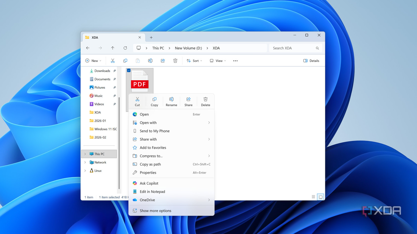This screenshot has width=417, height=234.
Task: Expand the Network tree node
Action: point(85,162)
